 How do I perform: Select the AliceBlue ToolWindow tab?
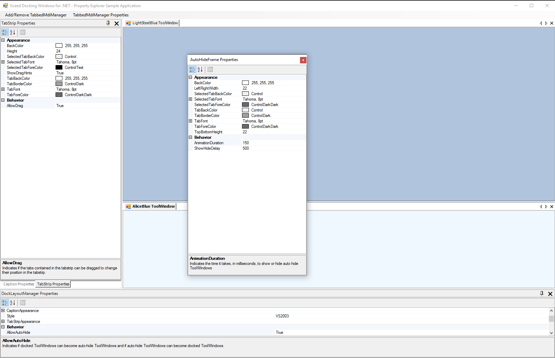(x=153, y=206)
